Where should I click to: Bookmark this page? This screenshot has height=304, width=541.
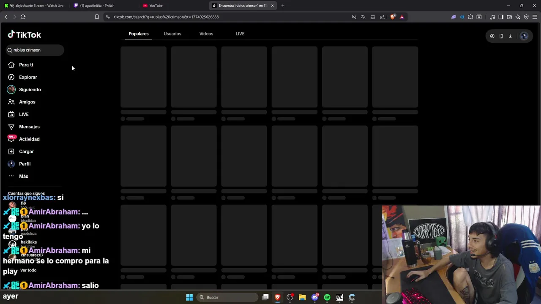tap(97, 17)
